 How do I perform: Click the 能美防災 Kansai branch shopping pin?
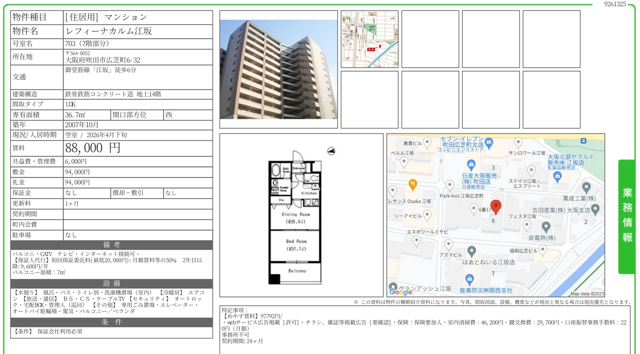pyautogui.click(x=469, y=279)
